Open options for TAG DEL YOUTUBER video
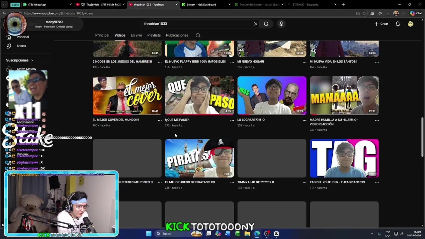 coord(377,183)
